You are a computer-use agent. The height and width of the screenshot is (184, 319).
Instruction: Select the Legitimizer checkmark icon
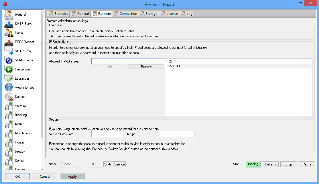pos(9,78)
